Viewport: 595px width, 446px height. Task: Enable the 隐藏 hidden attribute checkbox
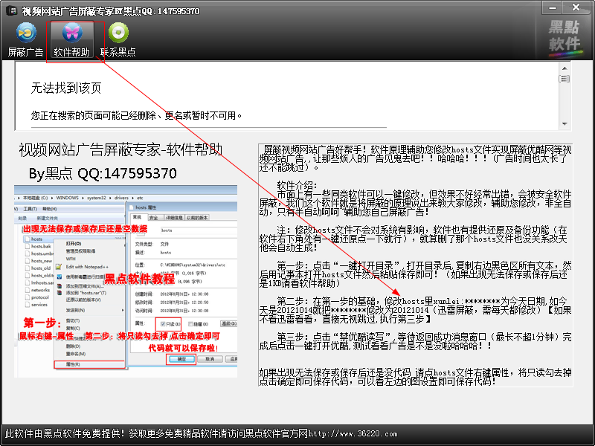pyautogui.click(x=190, y=323)
